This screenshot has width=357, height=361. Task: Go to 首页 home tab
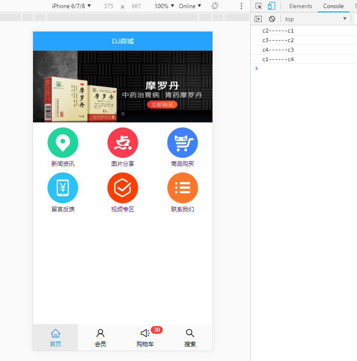(56, 338)
